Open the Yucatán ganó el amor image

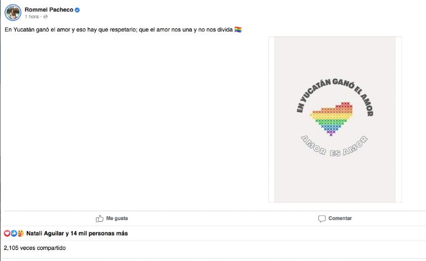(335, 119)
